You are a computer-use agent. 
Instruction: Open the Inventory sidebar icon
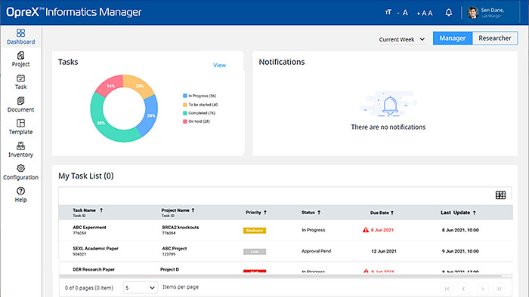point(20,145)
